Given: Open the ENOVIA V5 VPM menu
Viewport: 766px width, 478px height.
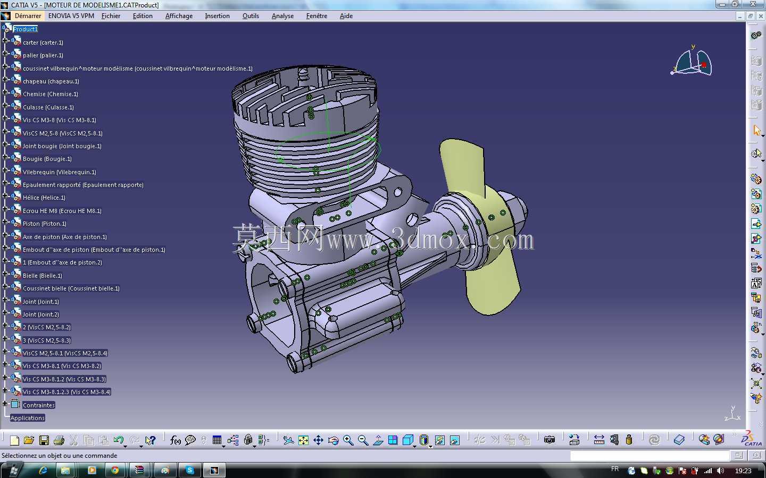Looking at the screenshot, I should [x=71, y=16].
